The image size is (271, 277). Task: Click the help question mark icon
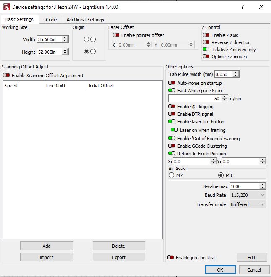(243, 7)
